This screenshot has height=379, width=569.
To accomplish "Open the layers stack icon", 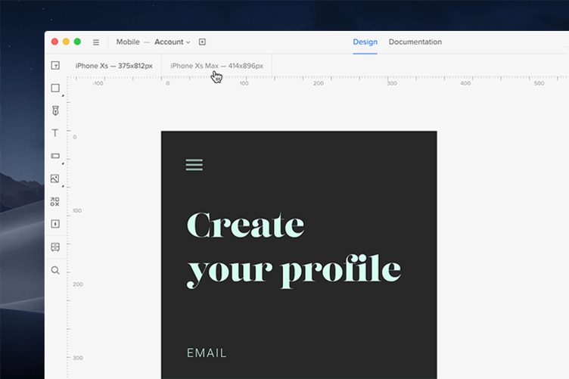I will 55,247.
